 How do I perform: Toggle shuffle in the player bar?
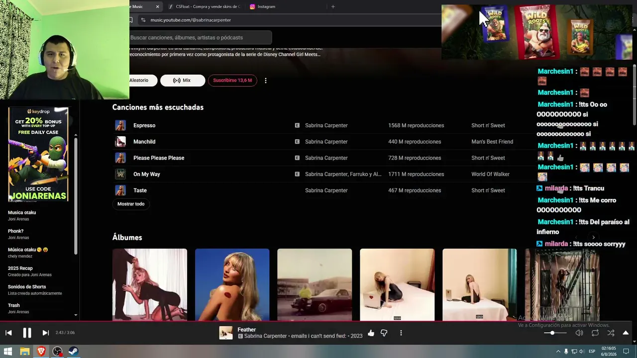pos(611,333)
